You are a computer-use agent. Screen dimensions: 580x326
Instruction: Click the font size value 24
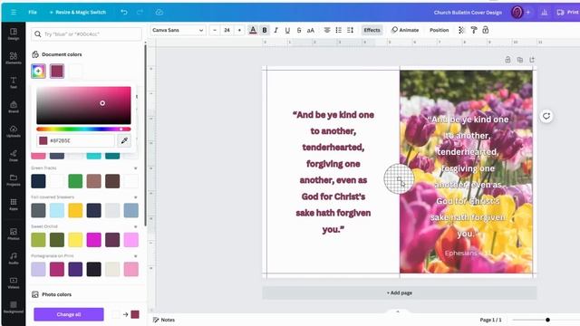click(x=227, y=30)
